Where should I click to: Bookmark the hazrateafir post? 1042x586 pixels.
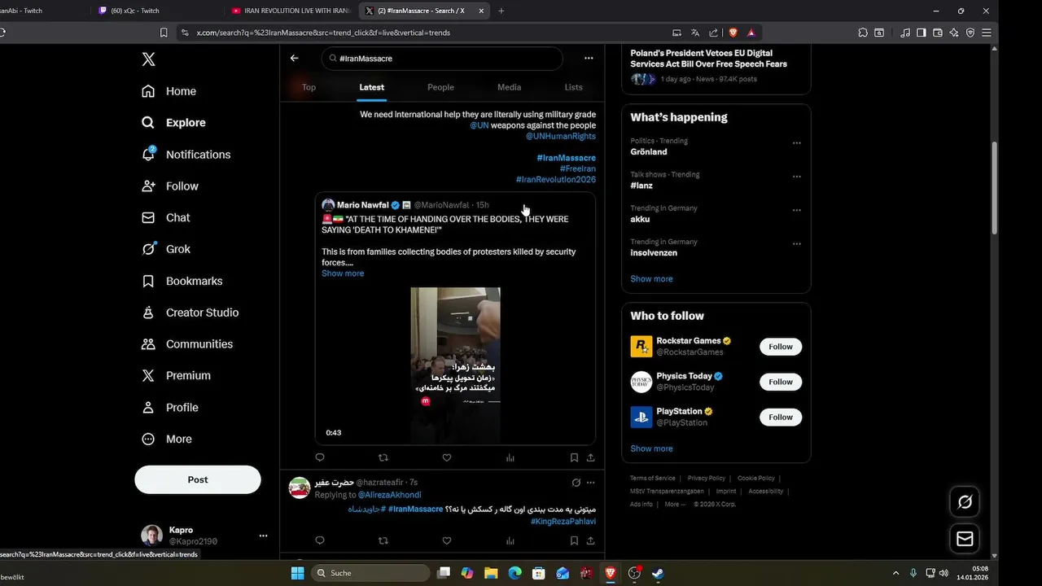coord(574,540)
